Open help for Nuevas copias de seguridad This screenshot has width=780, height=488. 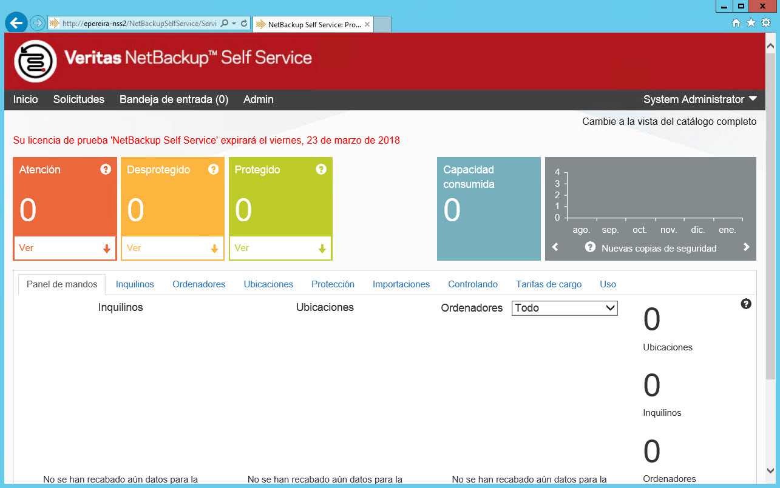(x=590, y=247)
